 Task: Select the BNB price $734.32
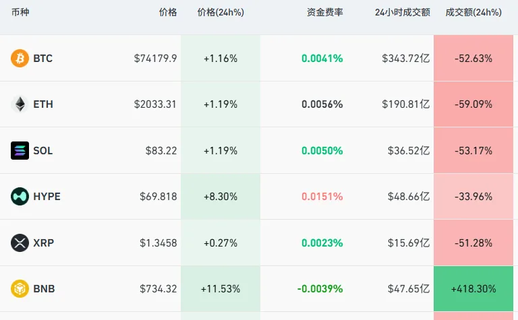159,288
